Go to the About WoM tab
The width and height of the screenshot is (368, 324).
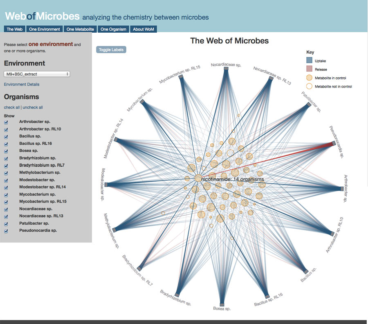[x=144, y=29]
